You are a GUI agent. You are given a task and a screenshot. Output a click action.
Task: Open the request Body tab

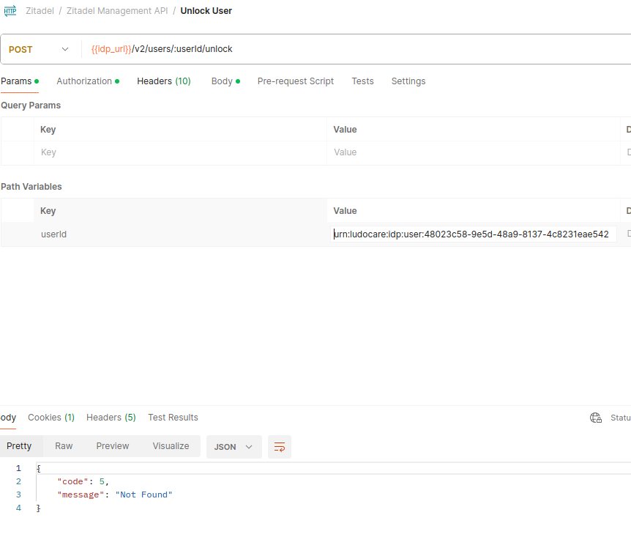(225, 81)
